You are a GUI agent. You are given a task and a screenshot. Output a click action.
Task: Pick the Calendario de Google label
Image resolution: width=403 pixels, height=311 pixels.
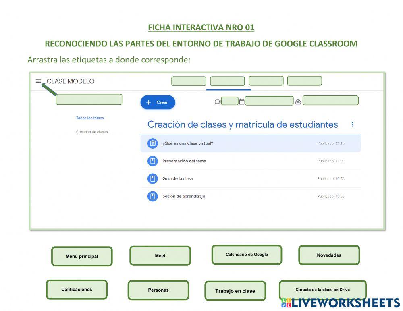point(247,255)
